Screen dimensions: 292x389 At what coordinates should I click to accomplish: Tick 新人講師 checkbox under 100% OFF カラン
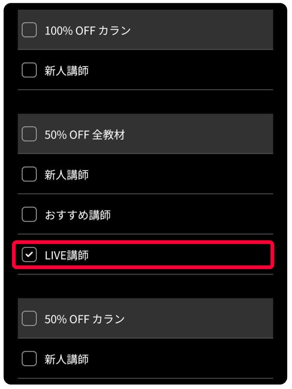pyautogui.click(x=29, y=70)
